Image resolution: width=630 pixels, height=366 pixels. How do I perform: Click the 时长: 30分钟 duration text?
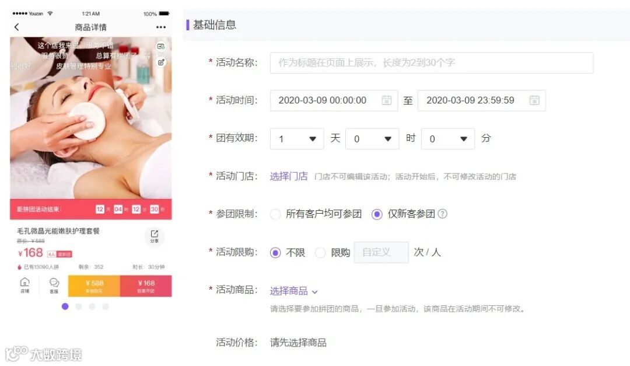point(148,267)
